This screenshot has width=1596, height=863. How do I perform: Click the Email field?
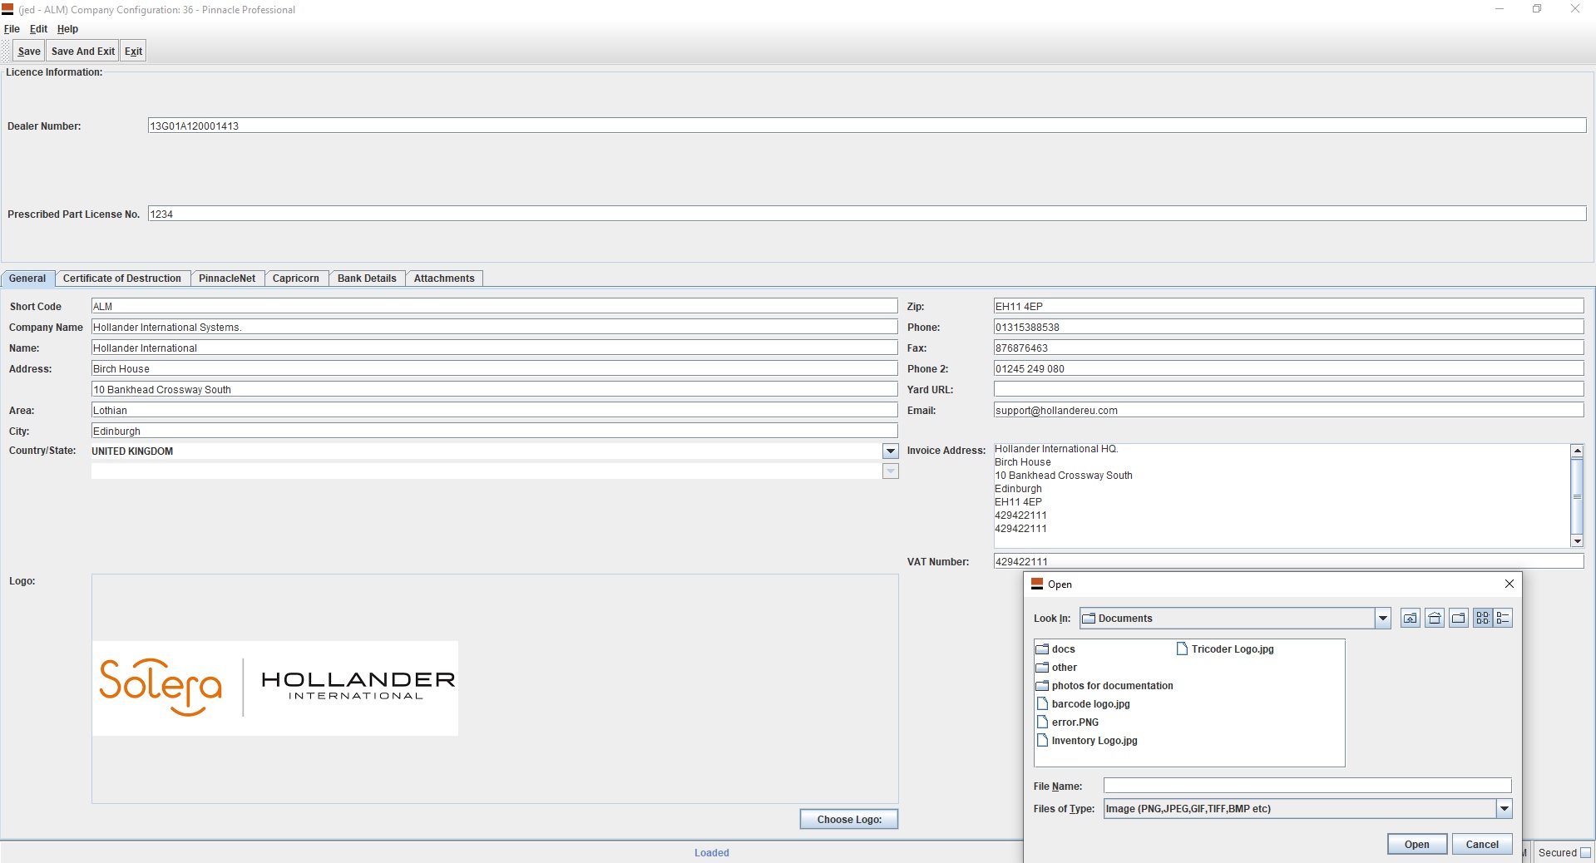1288,410
